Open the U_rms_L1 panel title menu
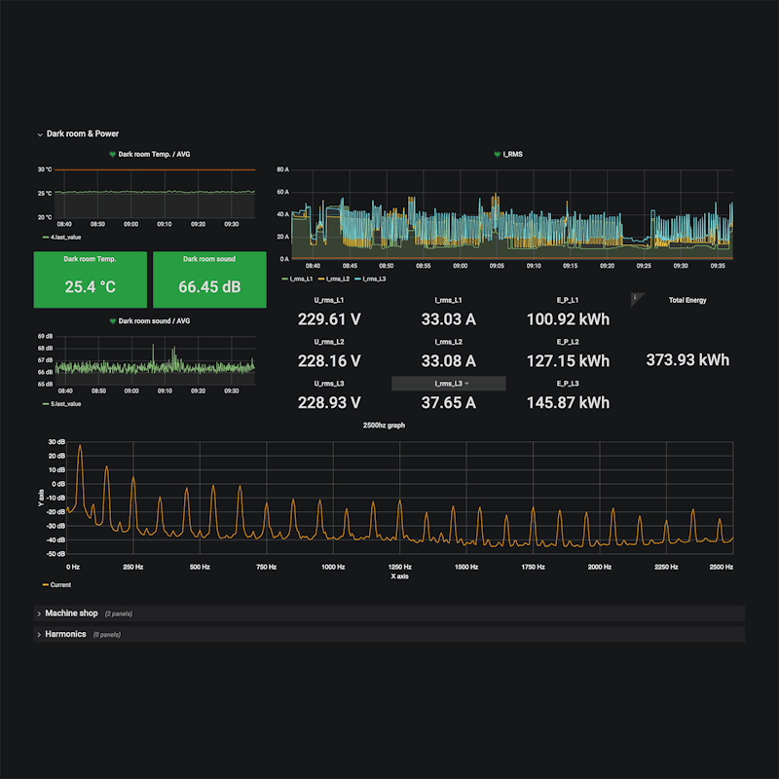This screenshot has height=779, width=779. [x=329, y=300]
